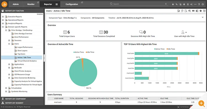Click the mas\sam bar labeled 4240
The height and width of the screenshot is (109, 207).
pyautogui.click(x=166, y=54)
